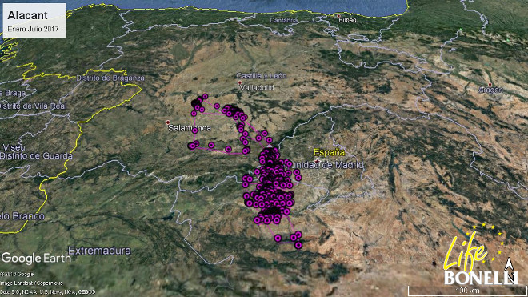Select the Valladolid city marker dot
The height and width of the screenshot is (297, 528).
(x=239, y=82)
